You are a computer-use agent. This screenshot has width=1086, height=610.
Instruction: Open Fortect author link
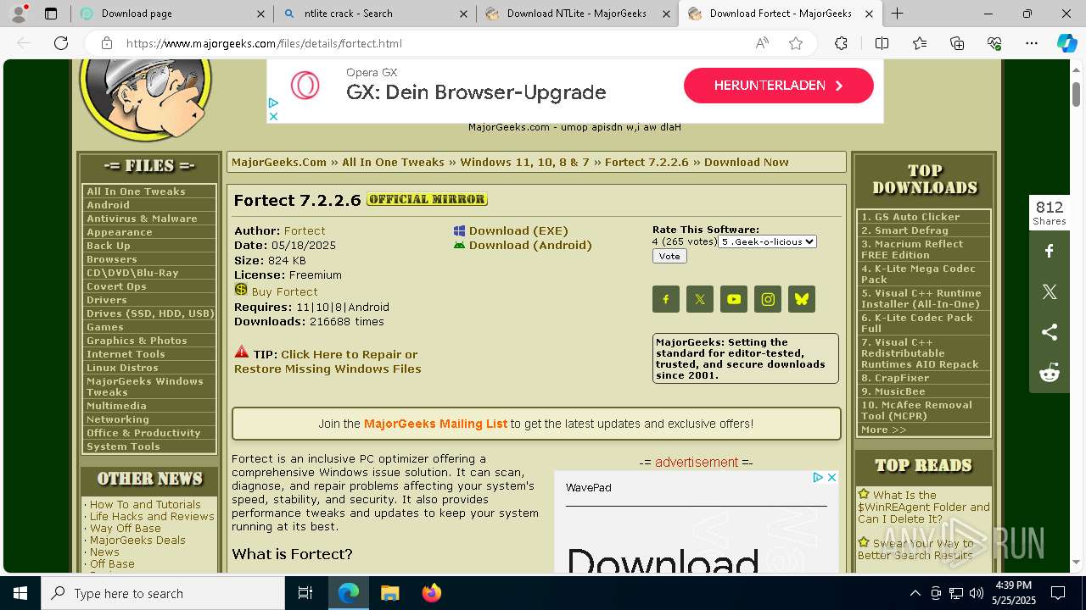point(305,230)
